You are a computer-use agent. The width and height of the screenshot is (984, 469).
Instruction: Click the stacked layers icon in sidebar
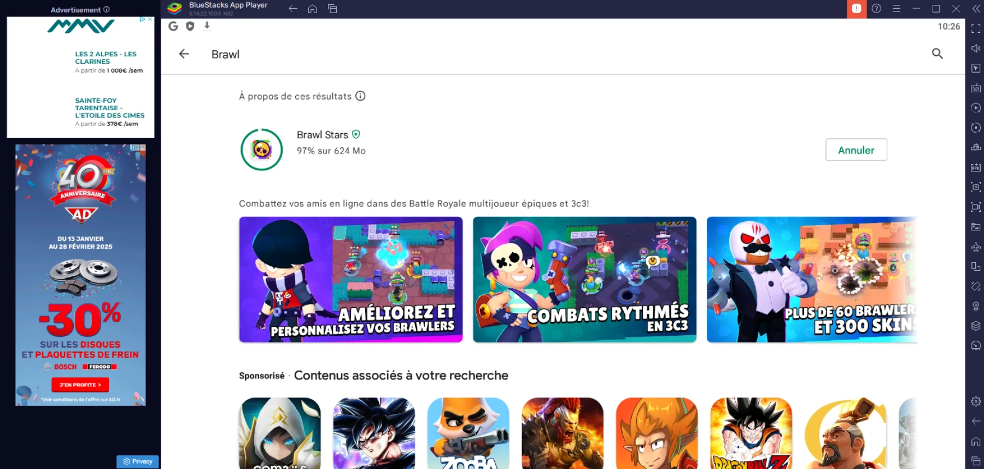point(976,326)
